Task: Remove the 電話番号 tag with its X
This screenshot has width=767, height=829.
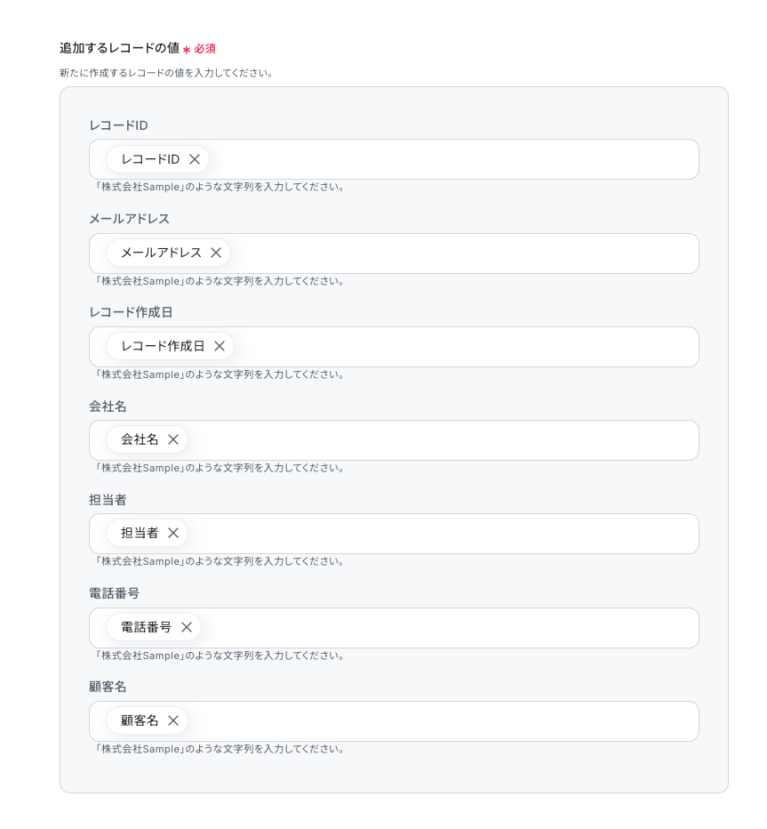Action: [x=187, y=627]
